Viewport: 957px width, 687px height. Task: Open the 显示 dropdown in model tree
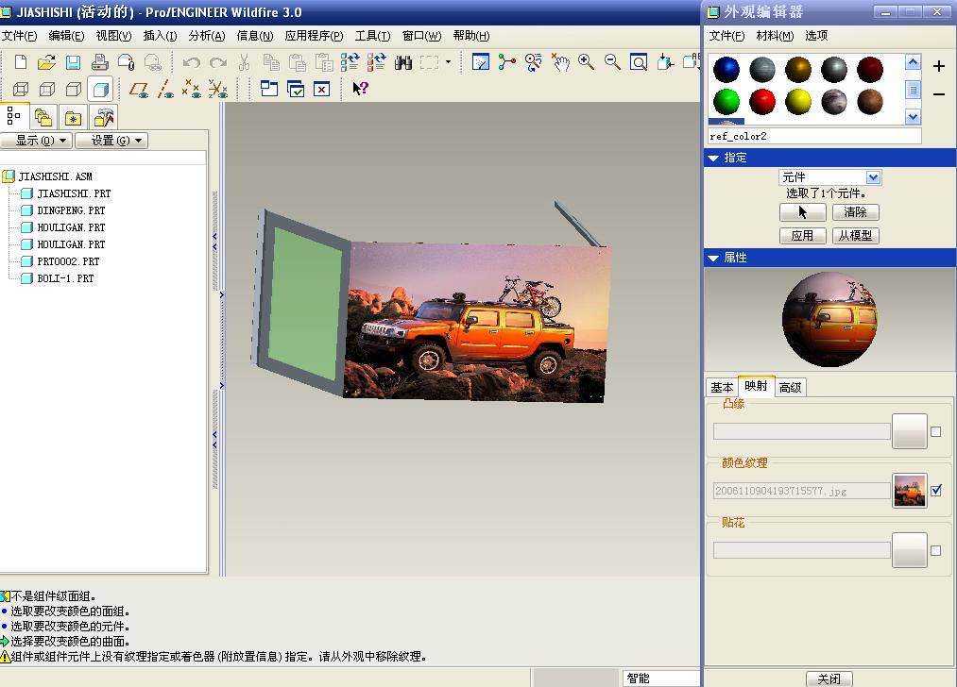pyautogui.click(x=37, y=141)
